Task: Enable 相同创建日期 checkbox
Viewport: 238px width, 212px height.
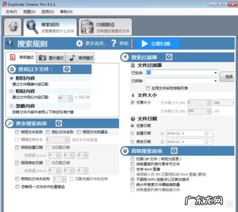Action: coord(17,147)
